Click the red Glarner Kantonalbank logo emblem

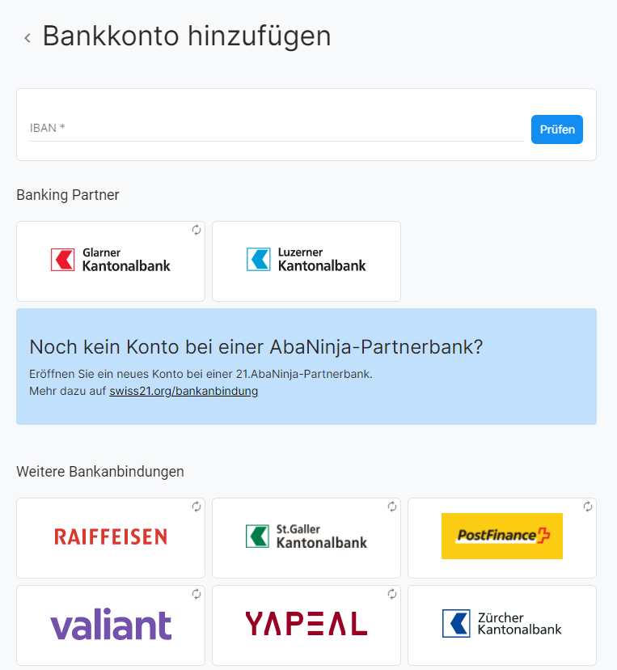pos(63,260)
